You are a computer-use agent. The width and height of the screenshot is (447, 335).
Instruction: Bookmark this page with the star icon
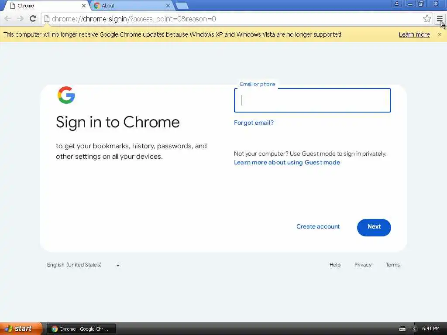pos(427,19)
